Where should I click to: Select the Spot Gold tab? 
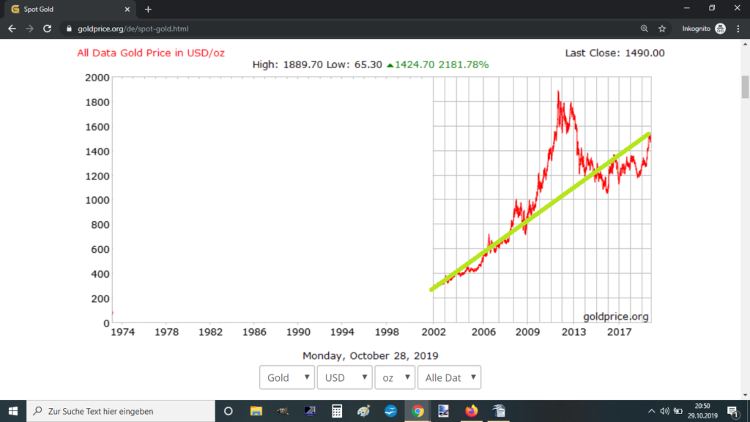coord(70,9)
